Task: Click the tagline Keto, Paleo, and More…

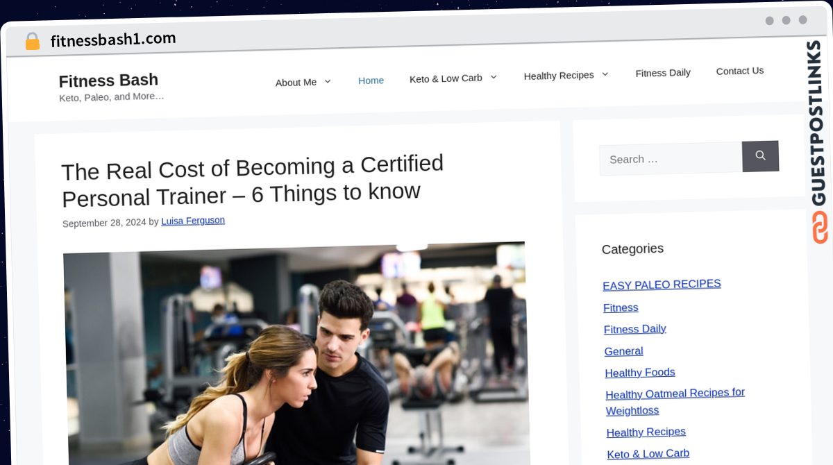Action: click(x=112, y=97)
